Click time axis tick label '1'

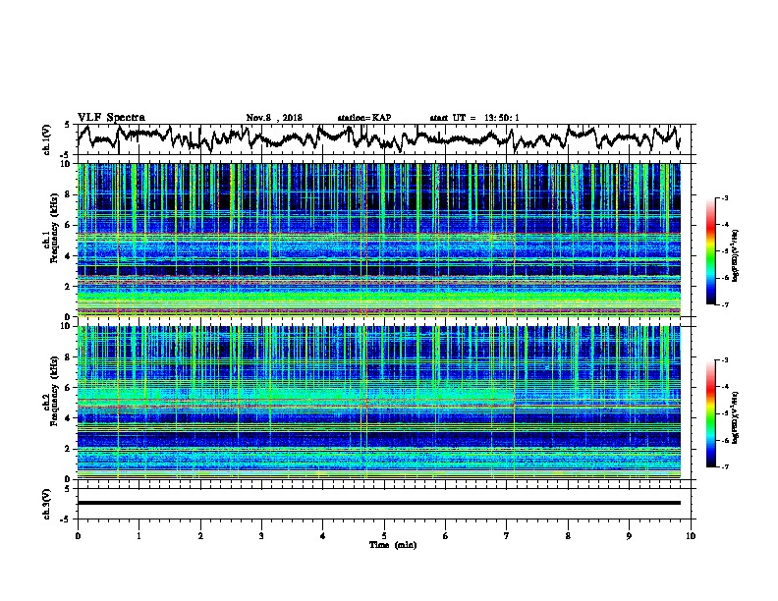point(139,536)
